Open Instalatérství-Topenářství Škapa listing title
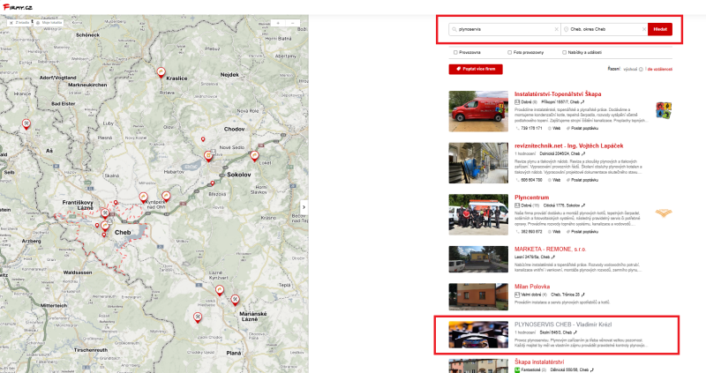 coord(558,94)
